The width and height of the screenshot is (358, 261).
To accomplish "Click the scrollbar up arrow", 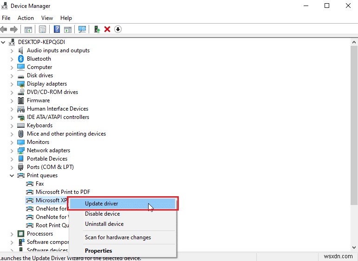I will pos(354,42).
